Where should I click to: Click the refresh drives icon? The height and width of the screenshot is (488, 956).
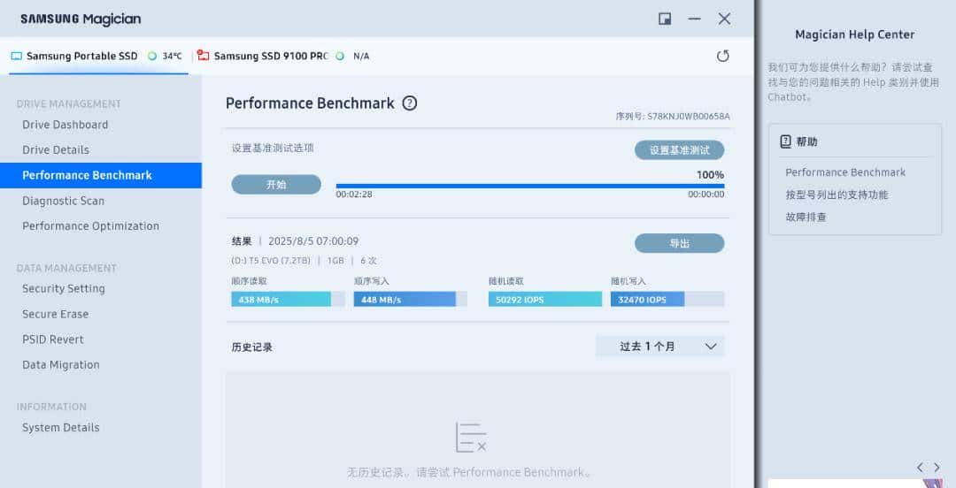tap(723, 56)
